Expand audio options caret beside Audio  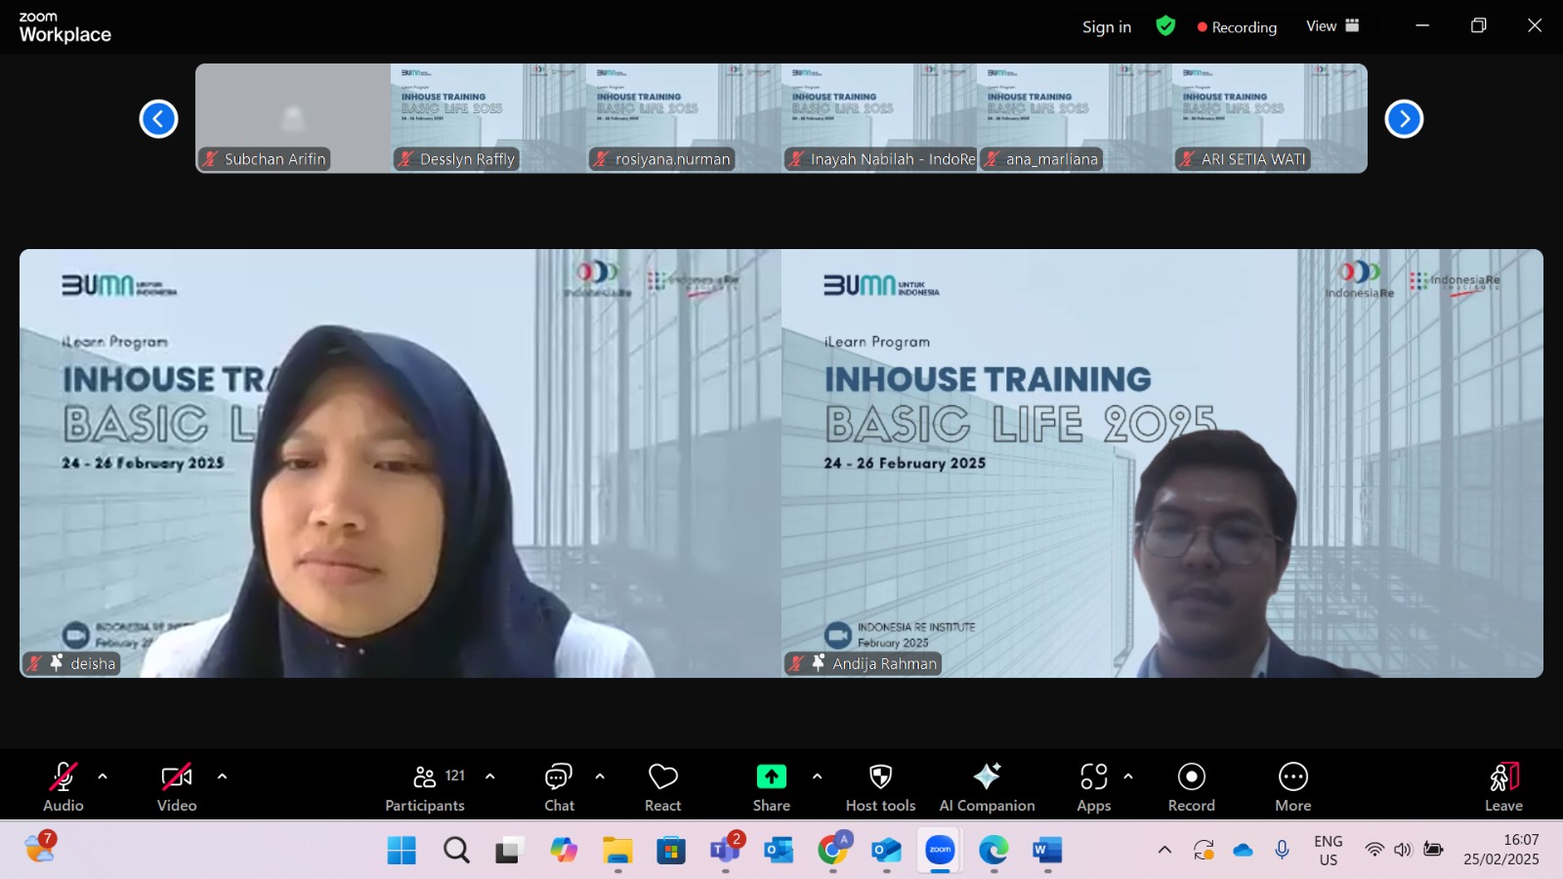[x=103, y=776]
